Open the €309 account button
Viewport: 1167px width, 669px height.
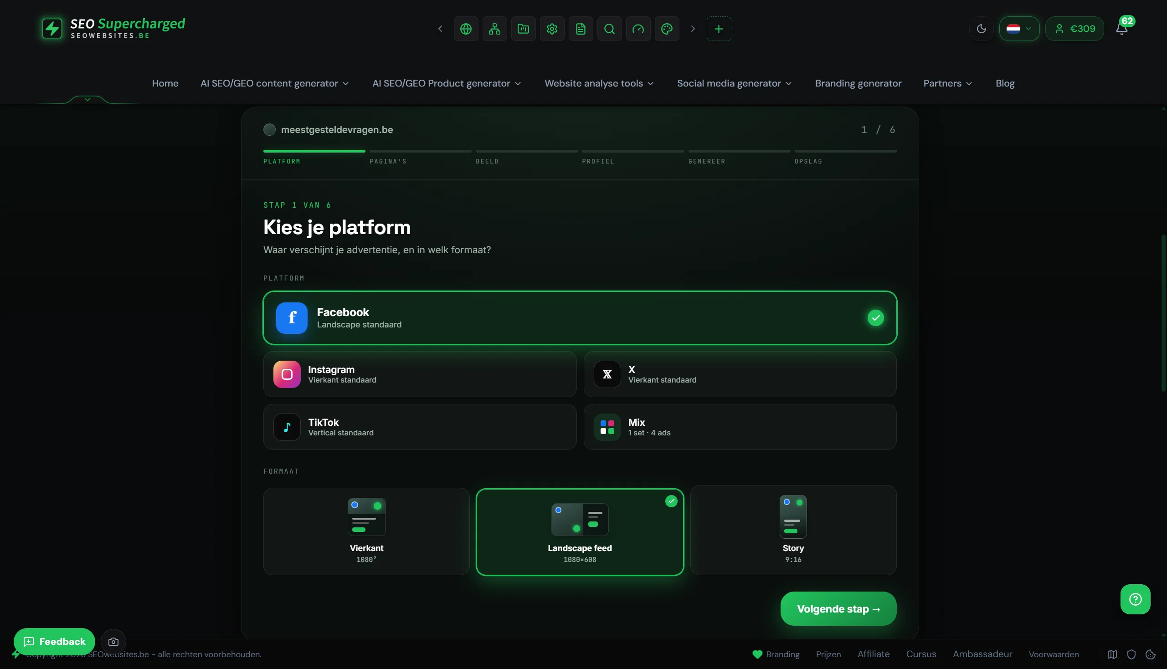point(1074,29)
